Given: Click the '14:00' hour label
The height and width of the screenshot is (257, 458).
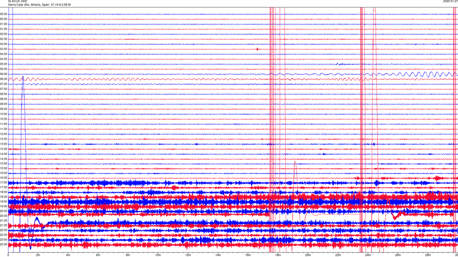Looking at the screenshot, I should [x=3, y=154].
